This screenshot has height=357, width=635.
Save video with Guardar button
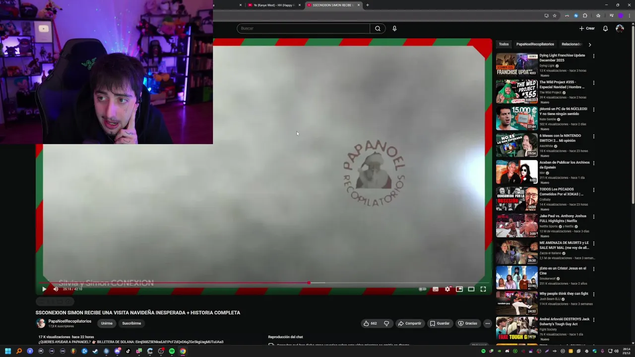(x=440, y=323)
